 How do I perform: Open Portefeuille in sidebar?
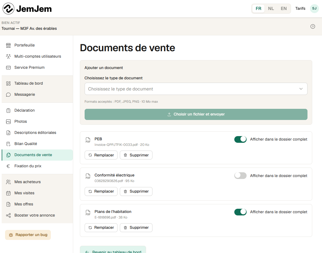tap(37, 45)
